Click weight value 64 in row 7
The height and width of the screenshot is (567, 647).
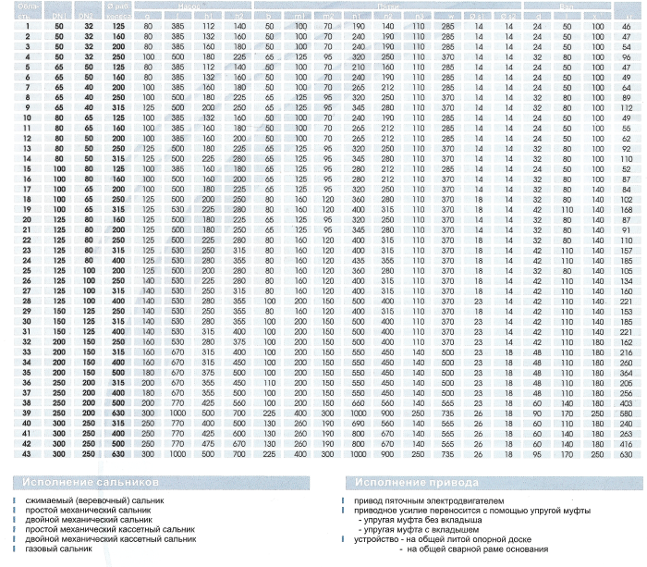click(x=627, y=88)
